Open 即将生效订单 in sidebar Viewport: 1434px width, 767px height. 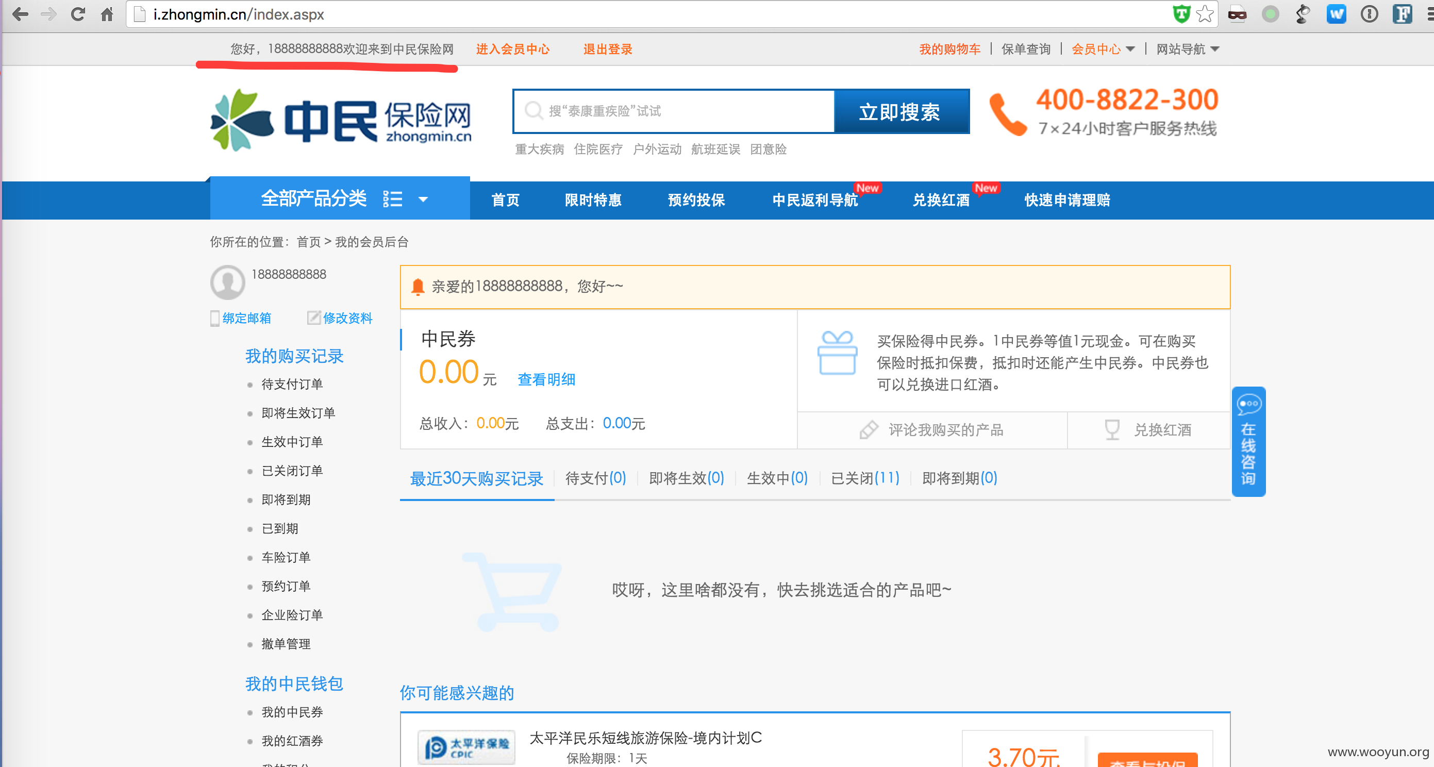[x=298, y=413]
